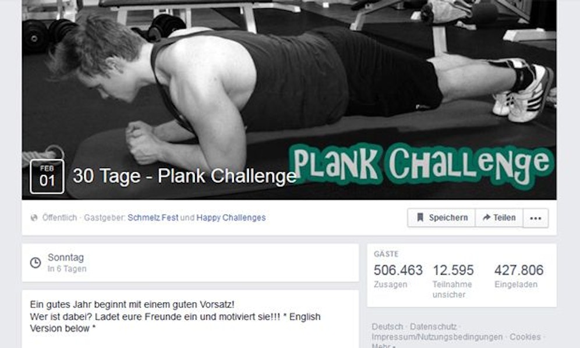Viewport: 580px width, 348px height.
Task: Open the Impressum/Nutzungsbedingungen link
Action: tap(437, 337)
